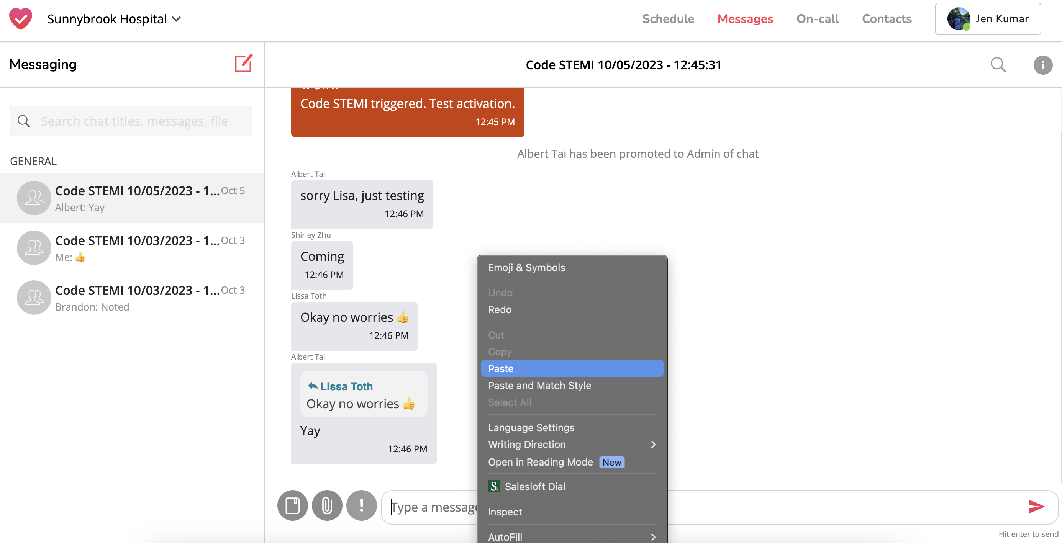This screenshot has height=543, width=1062.
Task: Expand the AutoFill submenu
Action: click(572, 536)
